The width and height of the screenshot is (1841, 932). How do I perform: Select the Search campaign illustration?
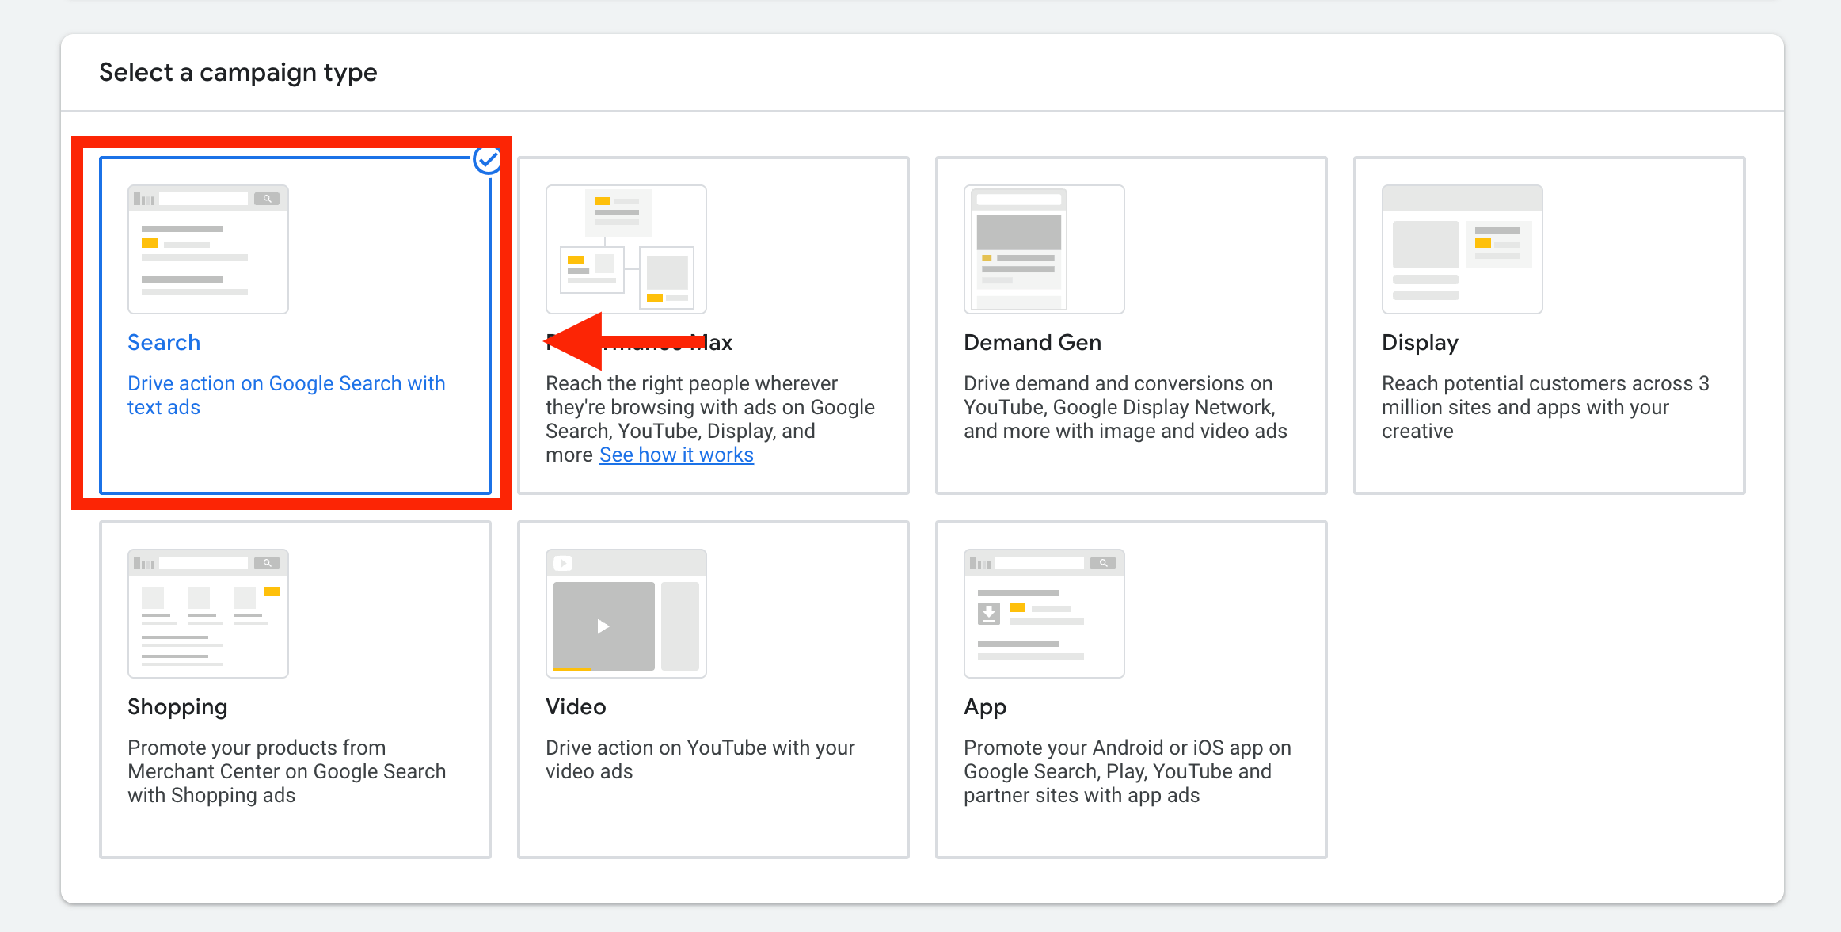(208, 249)
